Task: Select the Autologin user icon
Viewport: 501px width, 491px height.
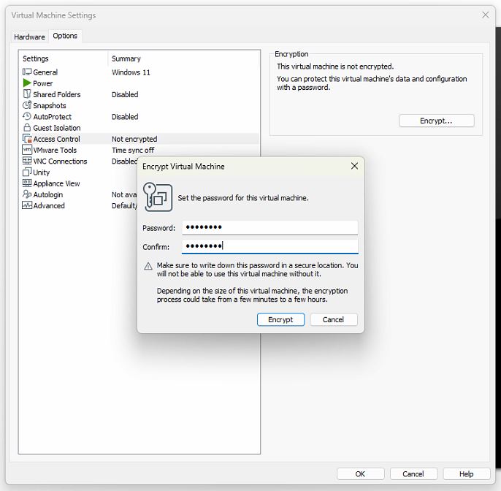Action: pyautogui.click(x=27, y=194)
